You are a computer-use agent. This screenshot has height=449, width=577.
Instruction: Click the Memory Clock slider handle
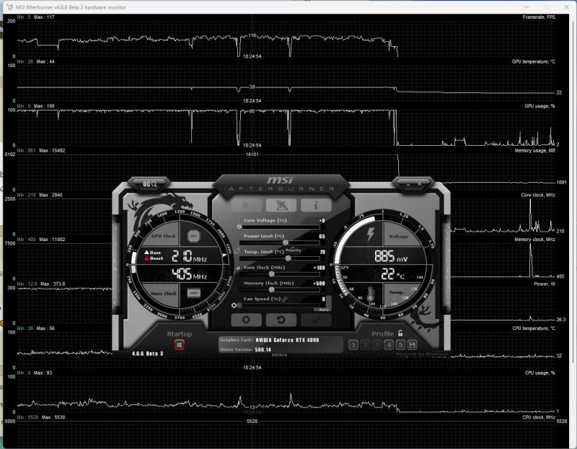click(272, 290)
